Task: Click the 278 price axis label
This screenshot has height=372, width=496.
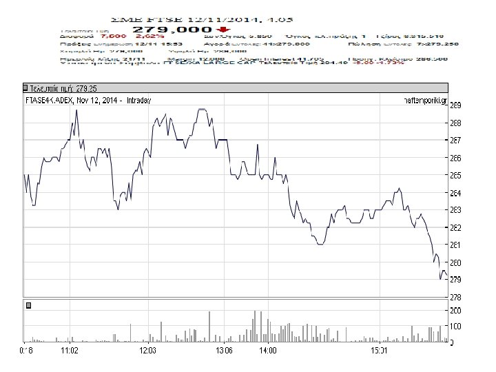Action: (455, 298)
